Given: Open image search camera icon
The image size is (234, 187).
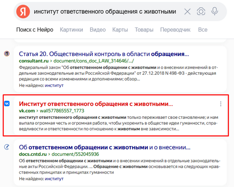Looking at the screenshot, I should point(201,11).
